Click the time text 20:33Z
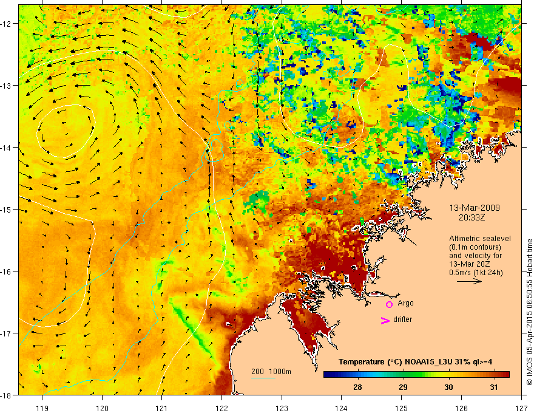534x413 pixels. (471, 217)
